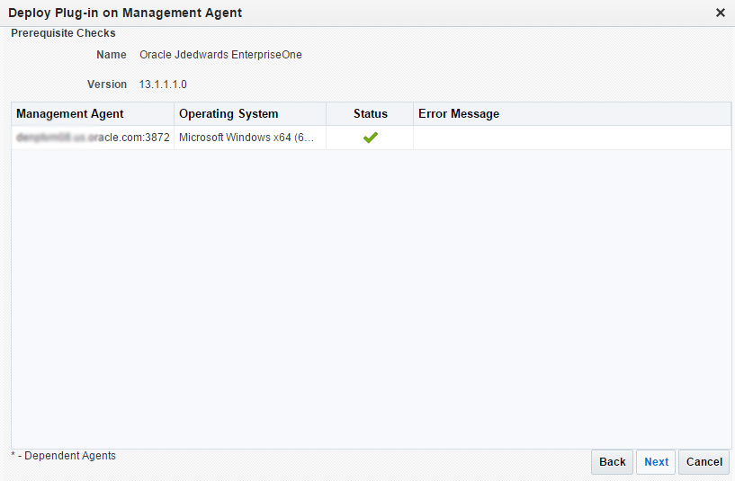Click the Deploy Plug-in dialog title
The height and width of the screenshot is (481, 735).
[x=125, y=13]
